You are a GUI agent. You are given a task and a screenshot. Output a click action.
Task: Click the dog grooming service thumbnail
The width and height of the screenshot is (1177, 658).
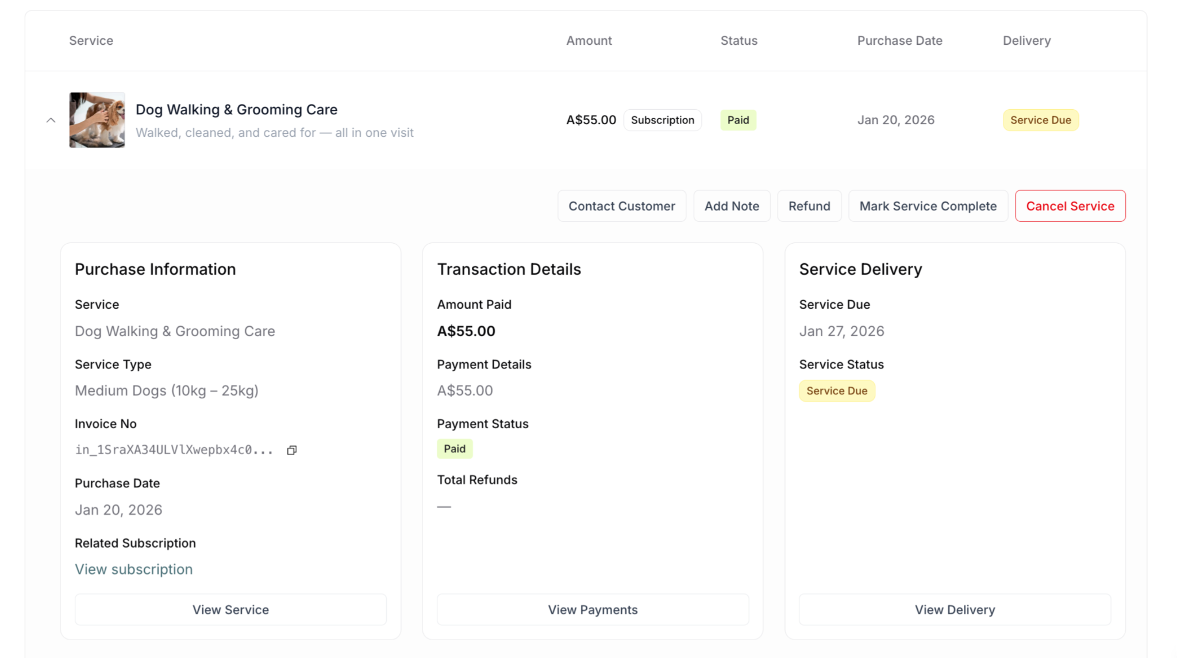[x=97, y=120]
